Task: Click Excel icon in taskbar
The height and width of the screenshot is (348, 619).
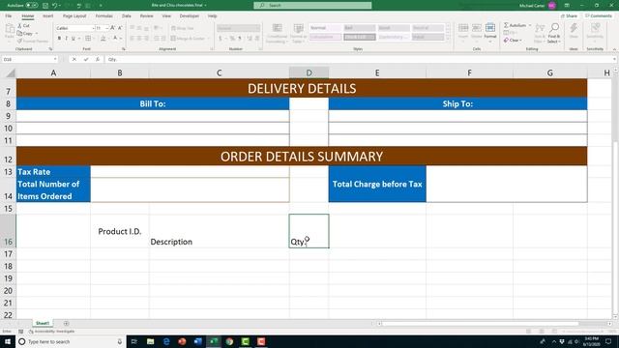Action: click(214, 341)
